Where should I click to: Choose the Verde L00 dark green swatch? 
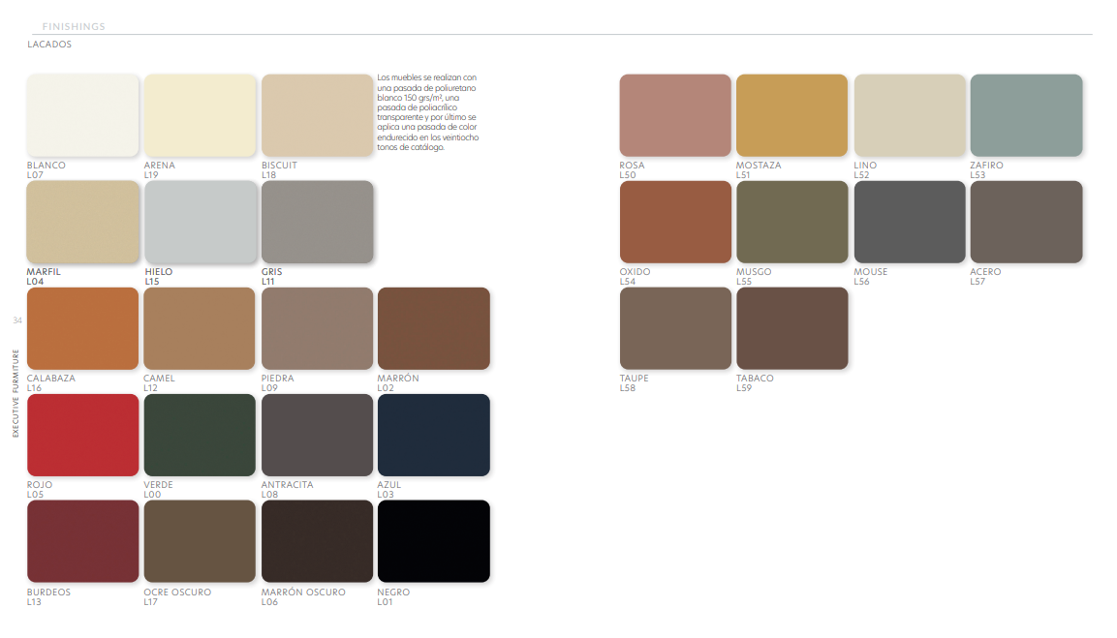pyautogui.click(x=200, y=435)
